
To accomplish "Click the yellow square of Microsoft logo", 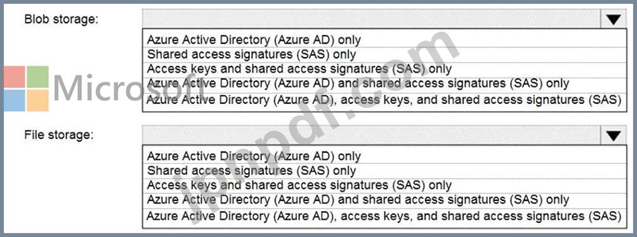I will tap(38, 100).
